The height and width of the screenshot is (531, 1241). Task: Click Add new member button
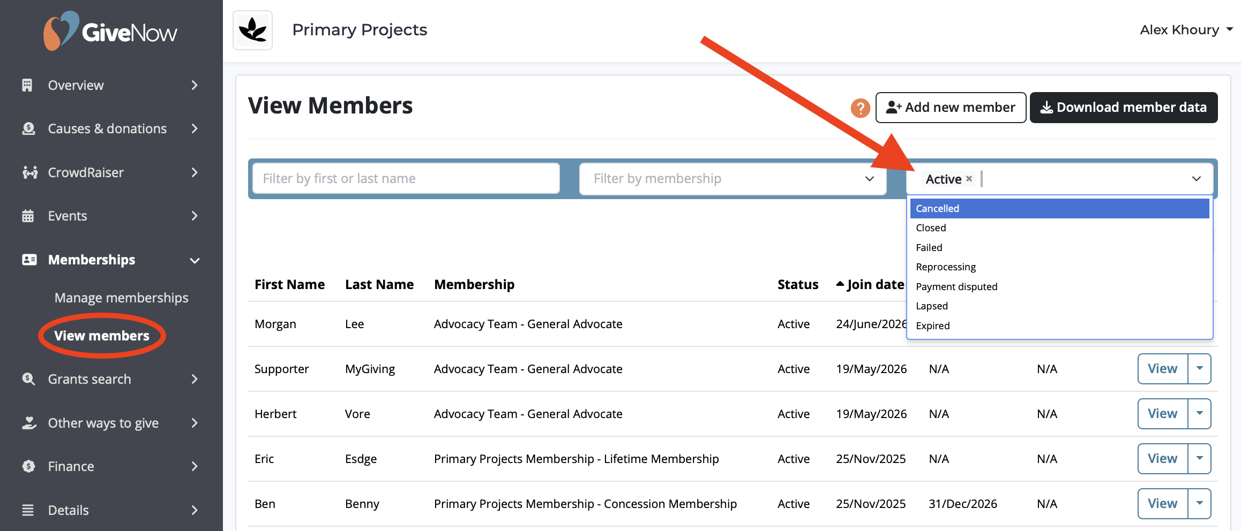point(951,108)
